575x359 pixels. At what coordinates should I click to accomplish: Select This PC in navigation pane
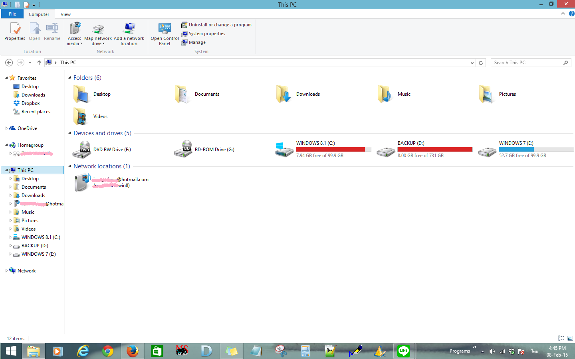(x=33, y=170)
